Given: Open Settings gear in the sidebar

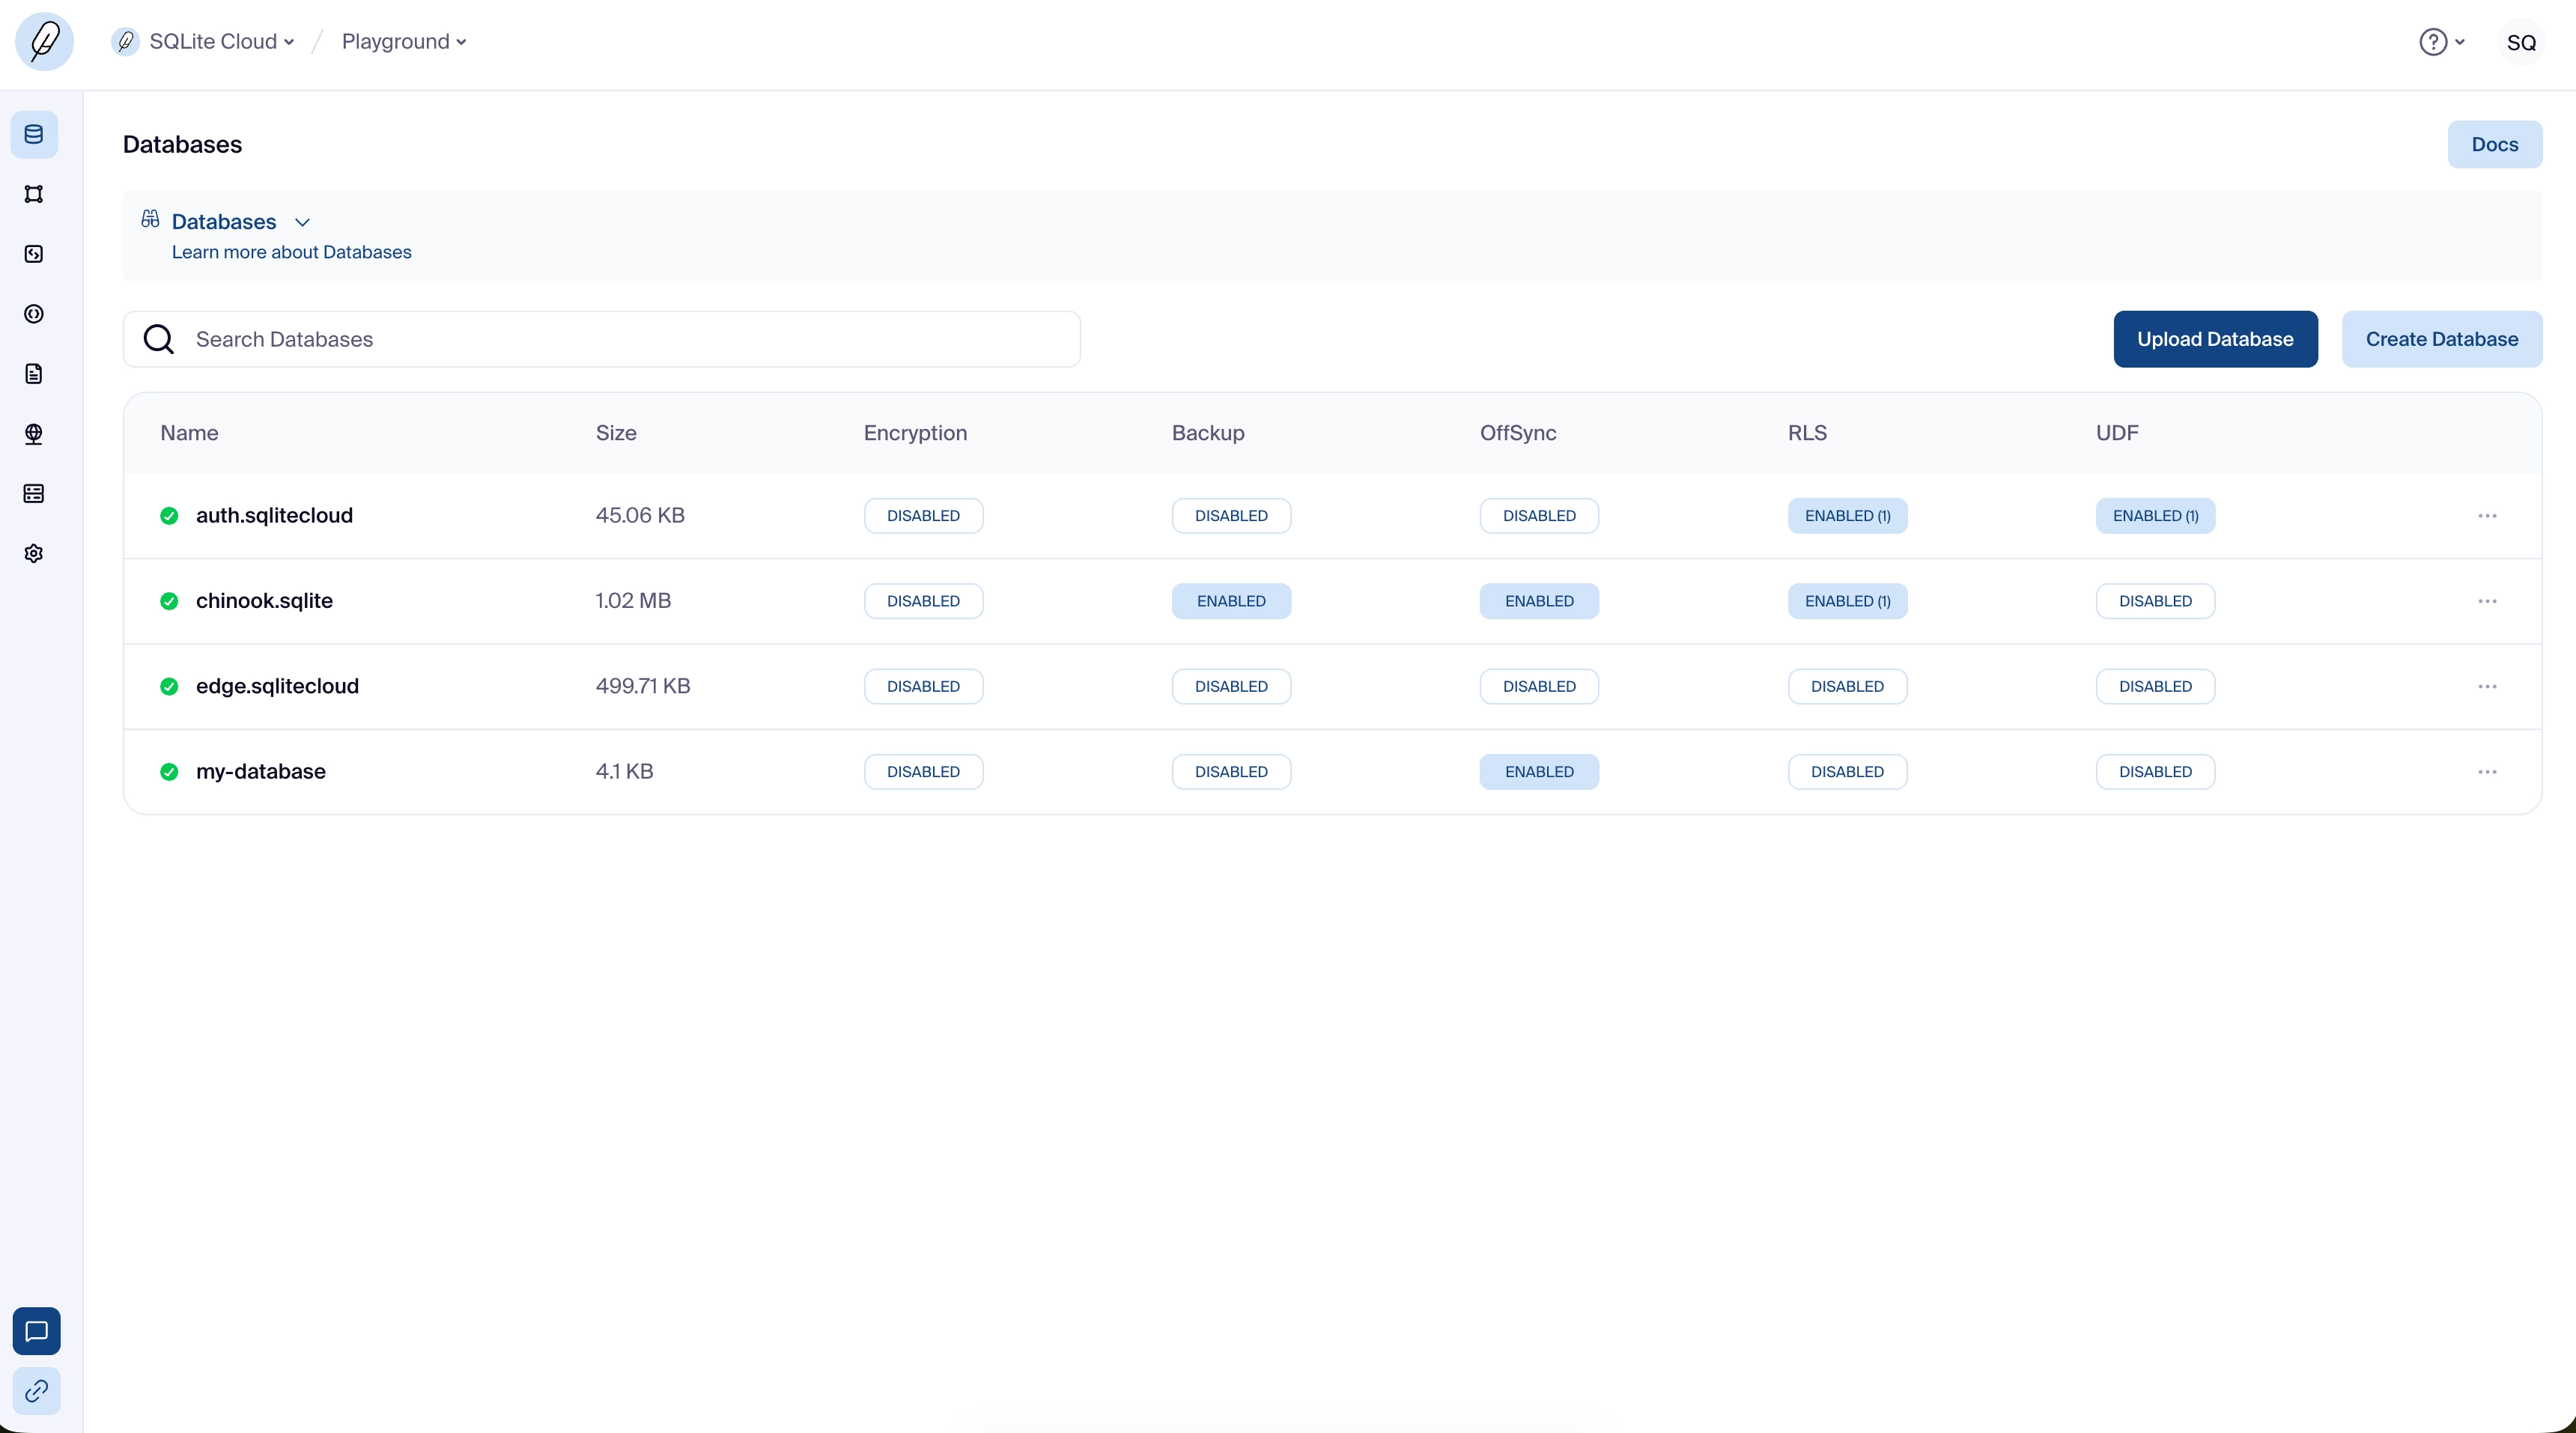Looking at the screenshot, I should point(34,554).
